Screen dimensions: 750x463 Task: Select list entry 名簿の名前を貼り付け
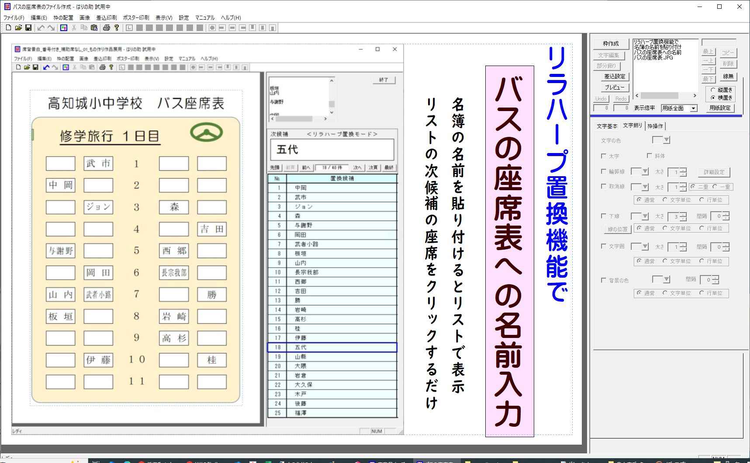(657, 47)
